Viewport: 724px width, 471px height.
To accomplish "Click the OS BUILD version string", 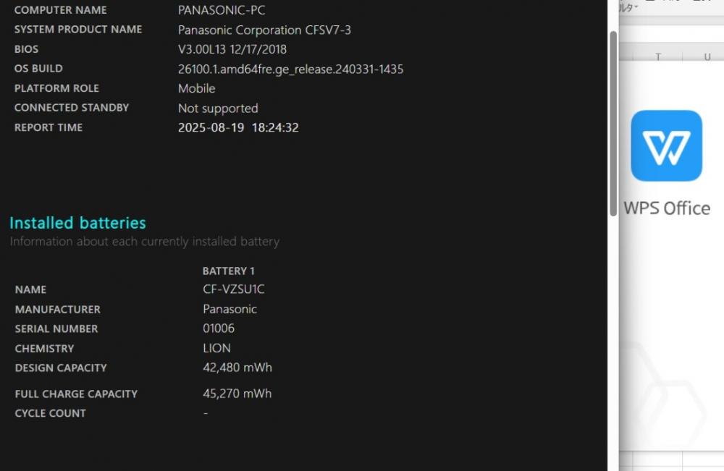I will tap(291, 69).
